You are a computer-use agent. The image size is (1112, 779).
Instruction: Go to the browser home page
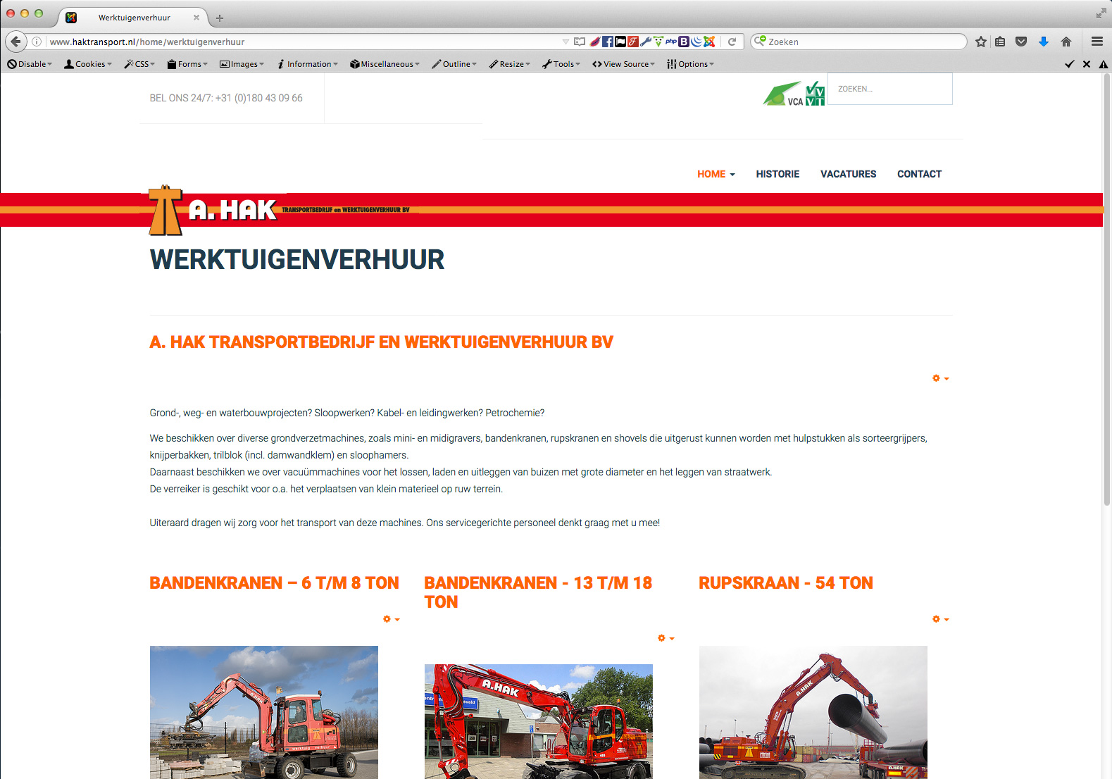(x=1066, y=42)
